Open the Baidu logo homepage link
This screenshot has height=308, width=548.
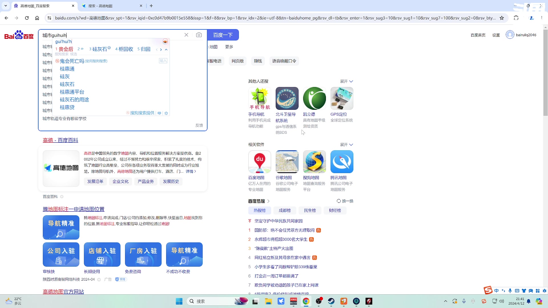pyautogui.click(x=19, y=35)
